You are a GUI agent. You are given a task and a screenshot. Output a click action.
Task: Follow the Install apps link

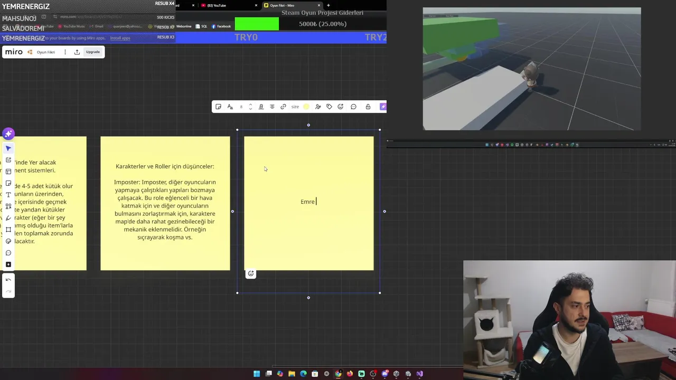[120, 38]
